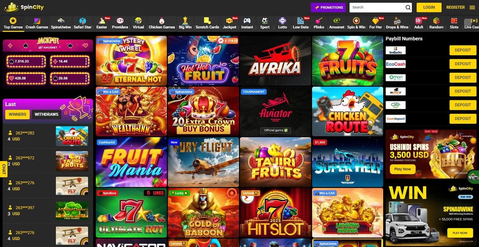Select the Crash Games category icon
This screenshot has width=479, height=247.
tap(37, 21)
